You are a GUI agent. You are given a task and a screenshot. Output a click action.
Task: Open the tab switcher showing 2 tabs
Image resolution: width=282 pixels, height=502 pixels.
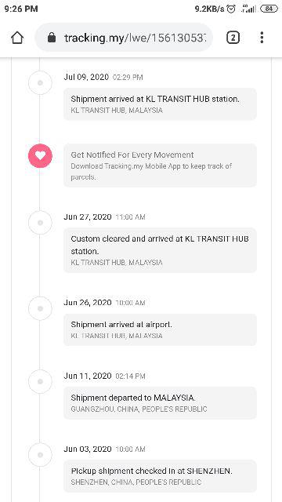pyautogui.click(x=233, y=38)
